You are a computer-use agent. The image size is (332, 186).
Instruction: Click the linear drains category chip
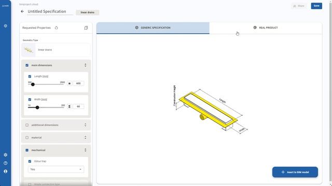point(88,12)
